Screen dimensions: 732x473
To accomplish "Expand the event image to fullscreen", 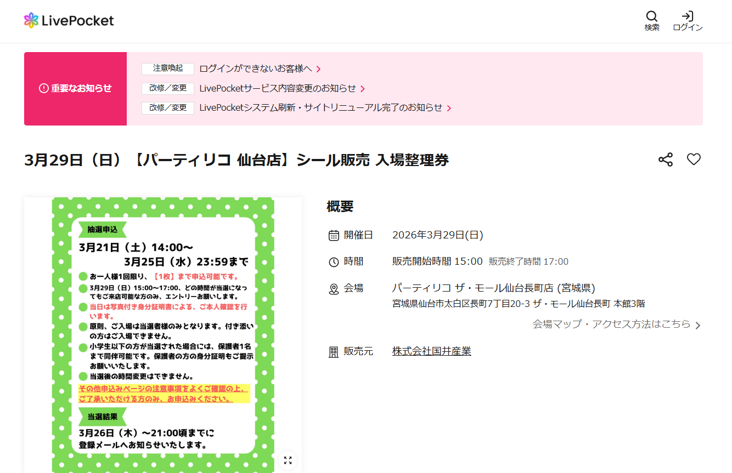I will point(288,460).
